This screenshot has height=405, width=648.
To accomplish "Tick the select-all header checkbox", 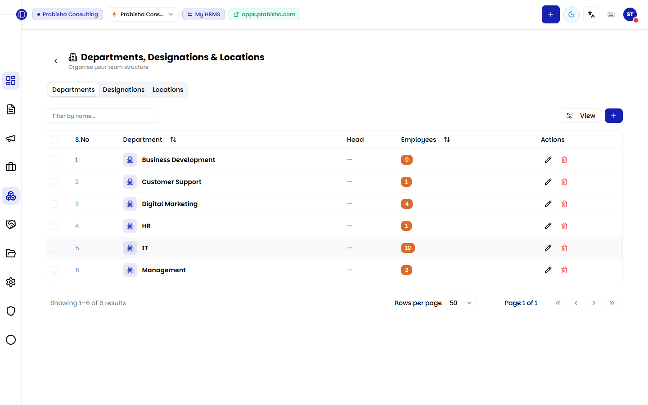I will (54, 139).
